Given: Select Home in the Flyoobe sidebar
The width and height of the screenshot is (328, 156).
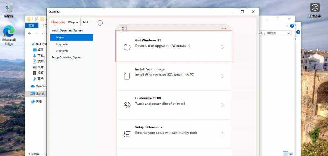Looking at the screenshot, I should [71, 38].
